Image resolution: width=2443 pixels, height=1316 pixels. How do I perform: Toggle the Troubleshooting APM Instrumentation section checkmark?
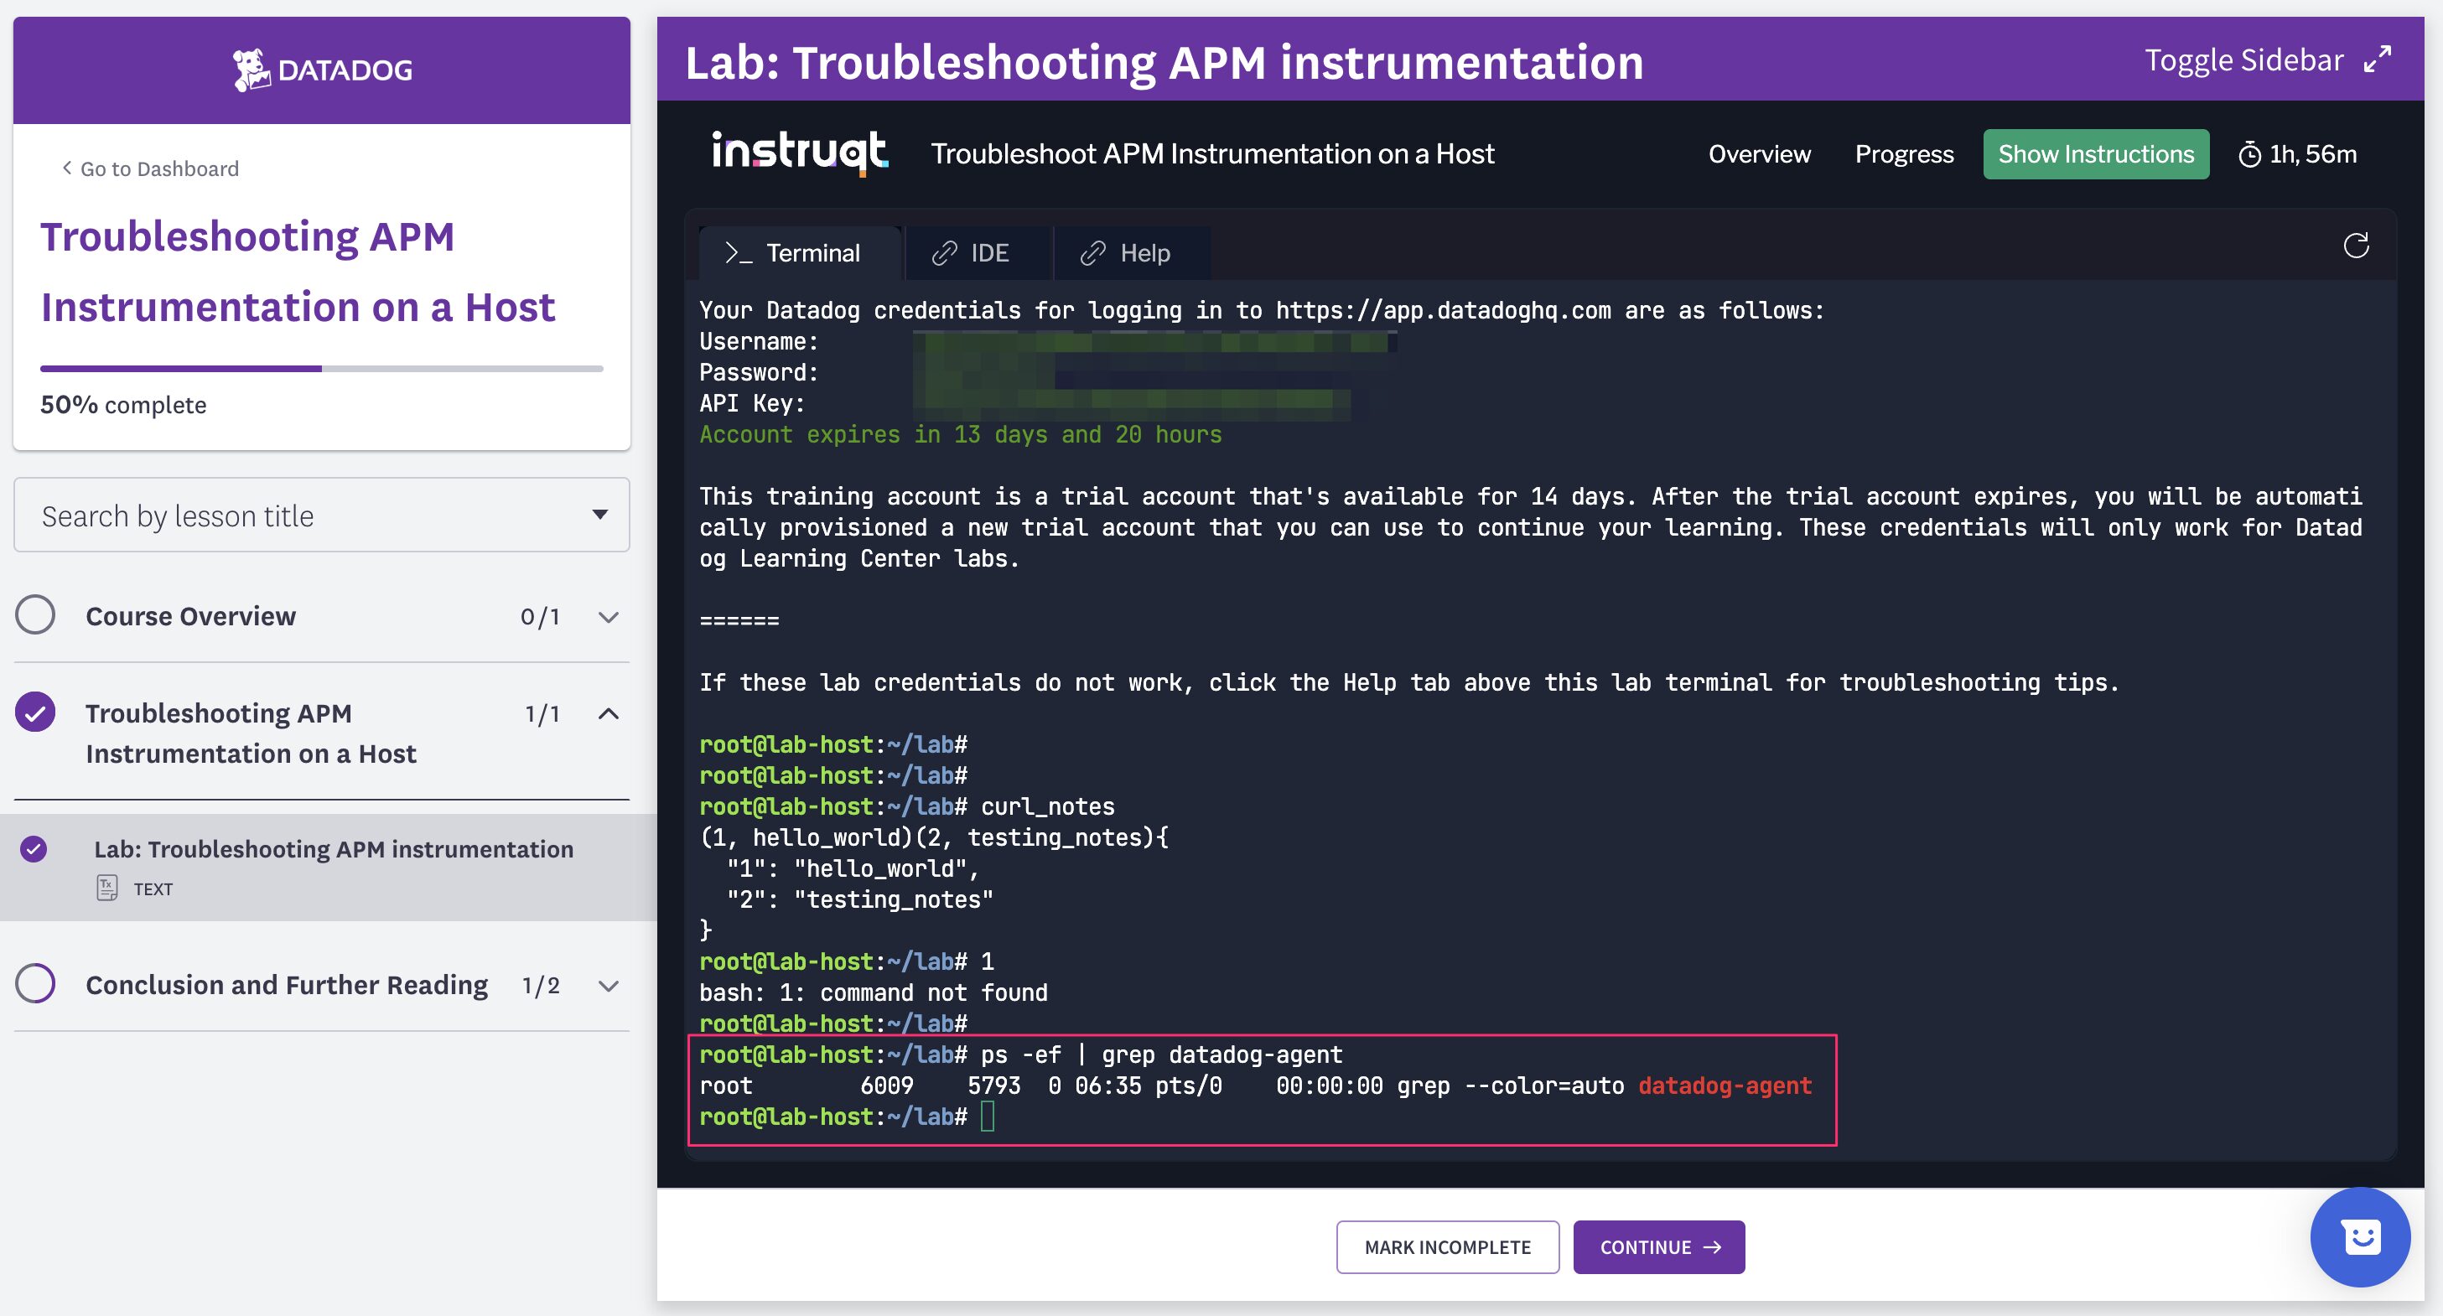point(35,712)
